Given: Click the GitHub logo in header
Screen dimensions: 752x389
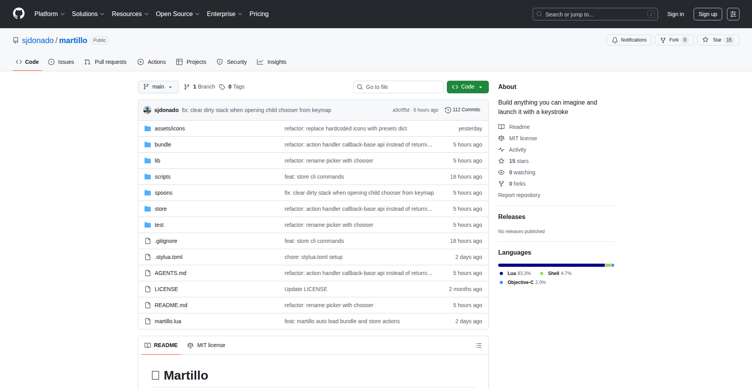Looking at the screenshot, I should [x=19, y=14].
